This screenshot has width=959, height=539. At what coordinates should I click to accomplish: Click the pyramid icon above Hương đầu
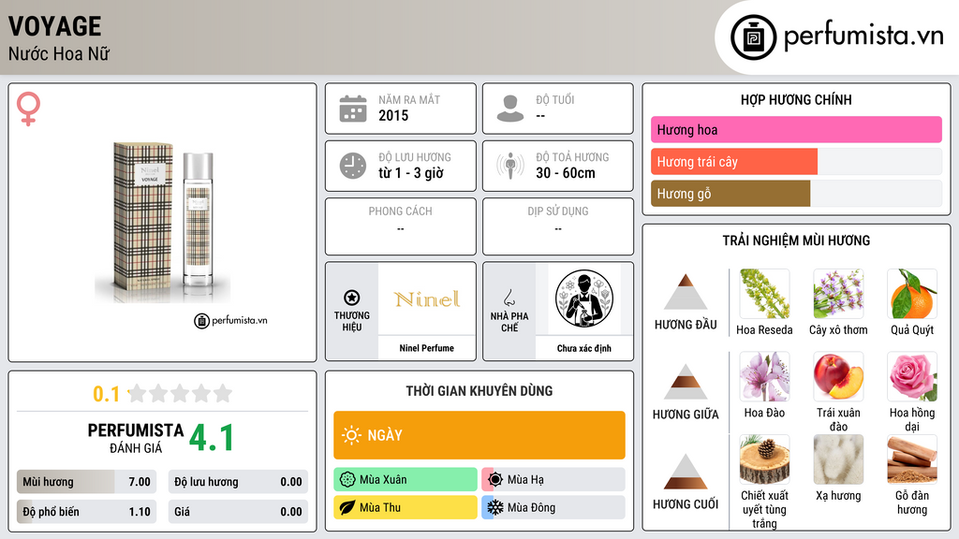(x=686, y=292)
